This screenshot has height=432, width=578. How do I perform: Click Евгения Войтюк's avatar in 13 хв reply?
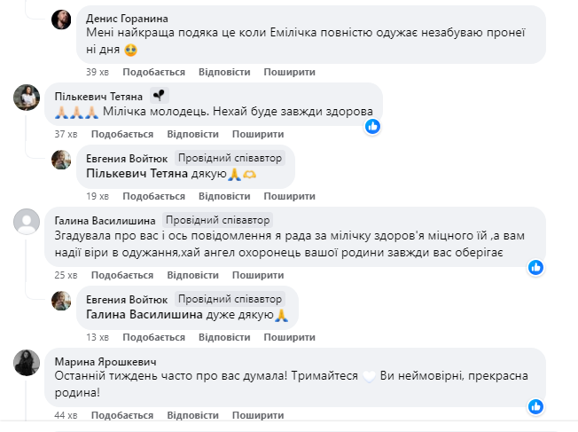pos(62,300)
